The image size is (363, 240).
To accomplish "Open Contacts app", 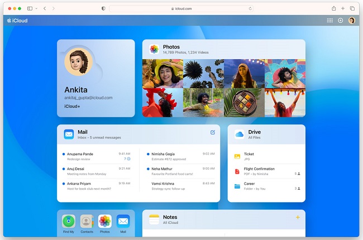I will (87, 224).
